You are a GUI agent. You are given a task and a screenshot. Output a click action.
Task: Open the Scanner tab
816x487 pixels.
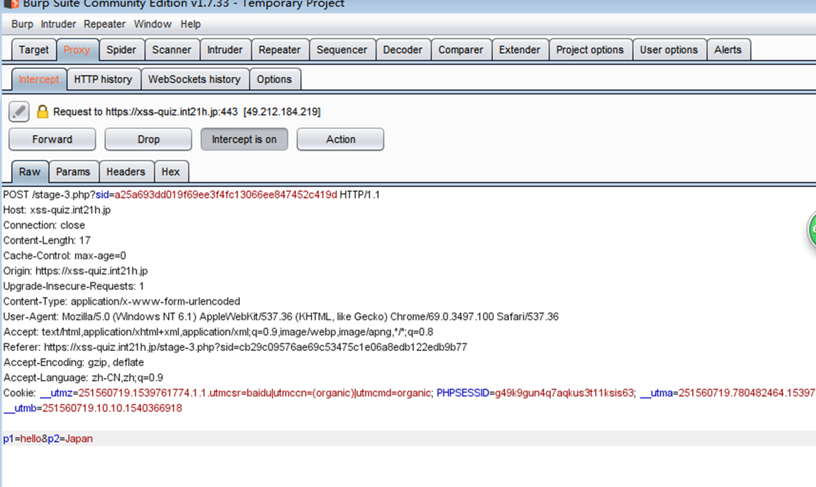[172, 50]
